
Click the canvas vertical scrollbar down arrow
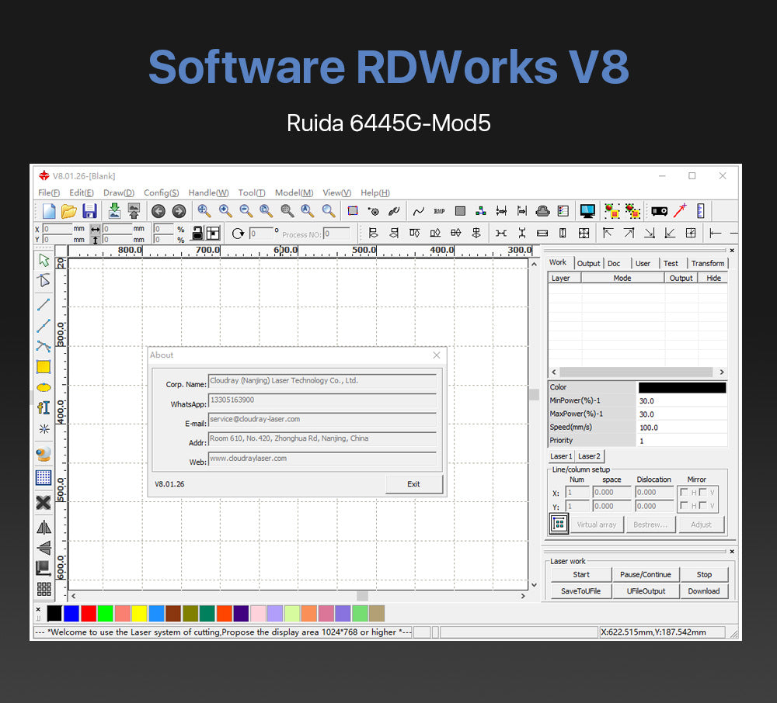click(x=535, y=584)
